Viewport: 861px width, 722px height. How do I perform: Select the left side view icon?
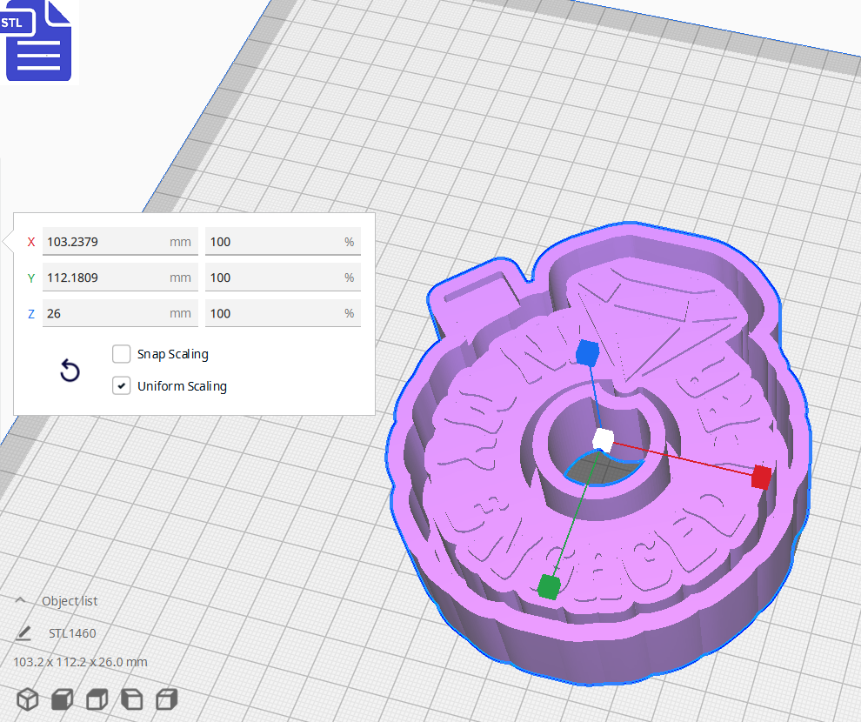click(x=131, y=699)
